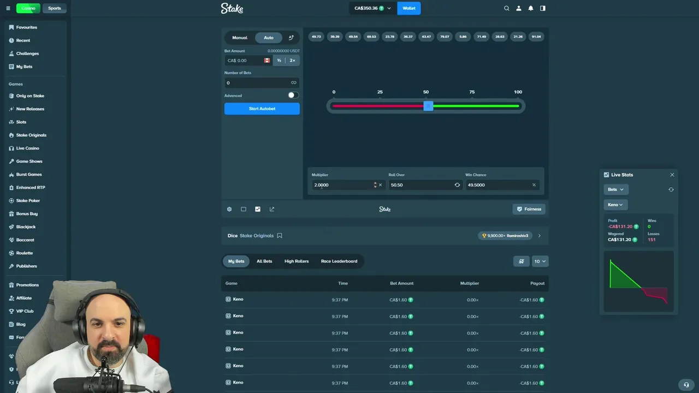
Task: Switch to Auto betting mode
Action: point(269,38)
